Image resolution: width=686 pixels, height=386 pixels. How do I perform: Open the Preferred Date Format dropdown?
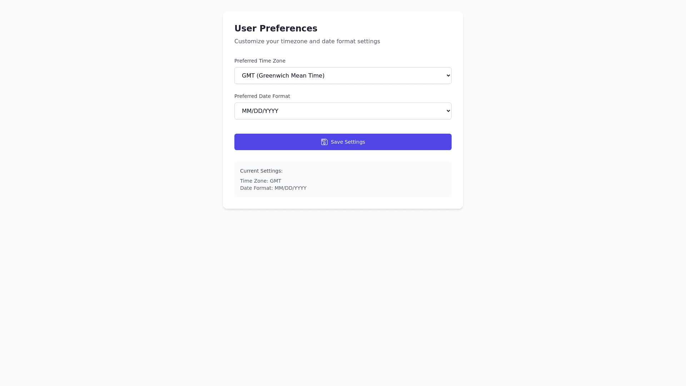pos(342,111)
